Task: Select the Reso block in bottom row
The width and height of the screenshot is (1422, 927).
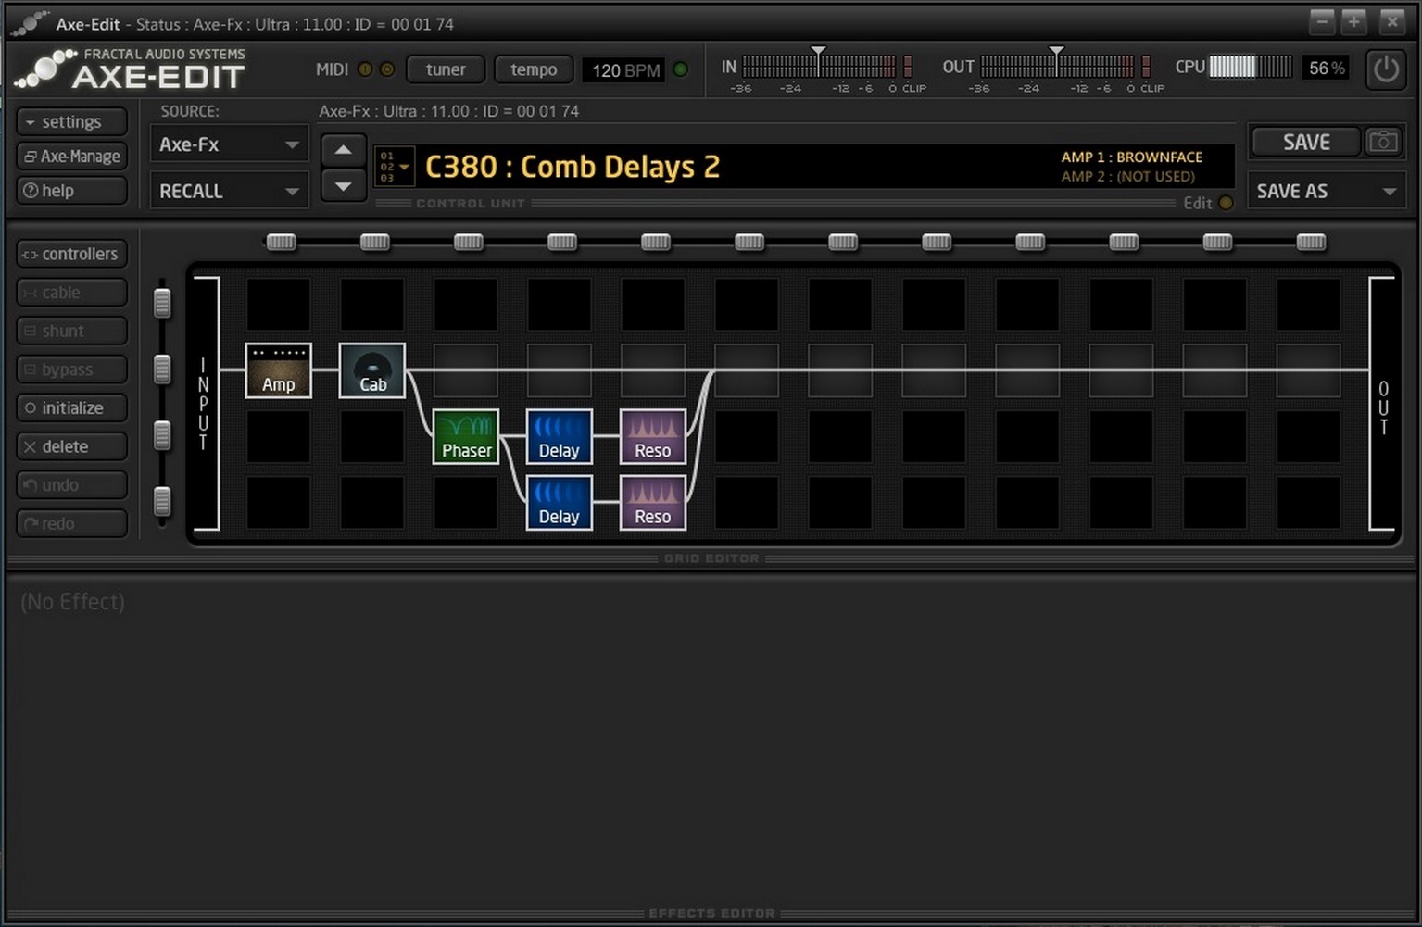Action: (x=653, y=502)
